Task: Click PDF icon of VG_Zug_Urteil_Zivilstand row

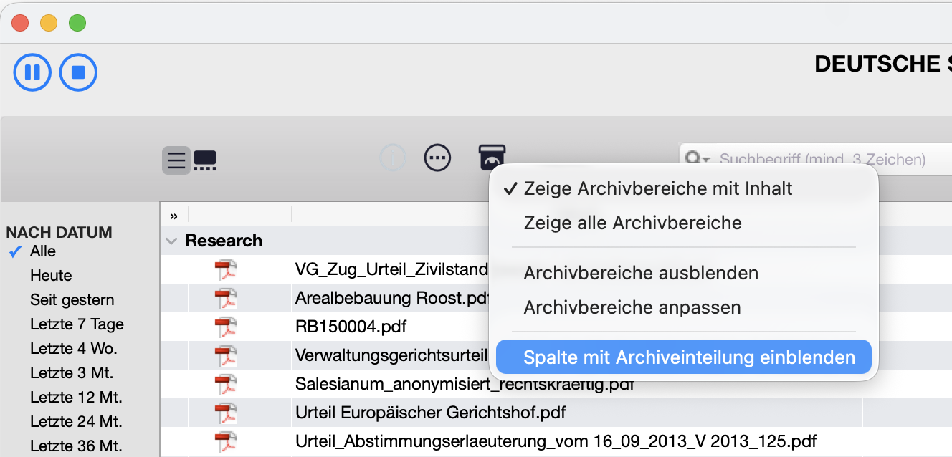Action: 226,270
